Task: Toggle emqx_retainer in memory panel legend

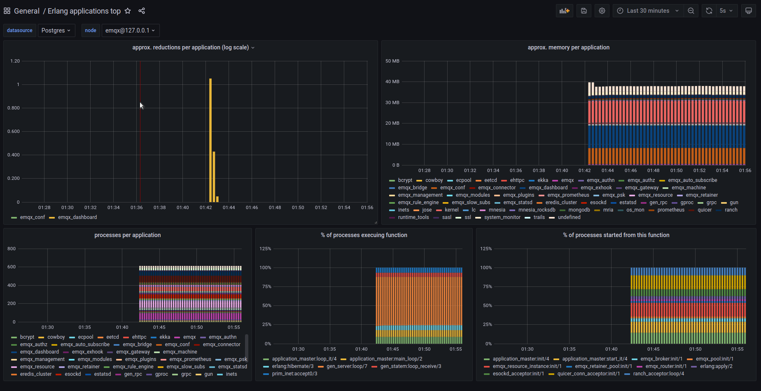Action: click(702, 195)
